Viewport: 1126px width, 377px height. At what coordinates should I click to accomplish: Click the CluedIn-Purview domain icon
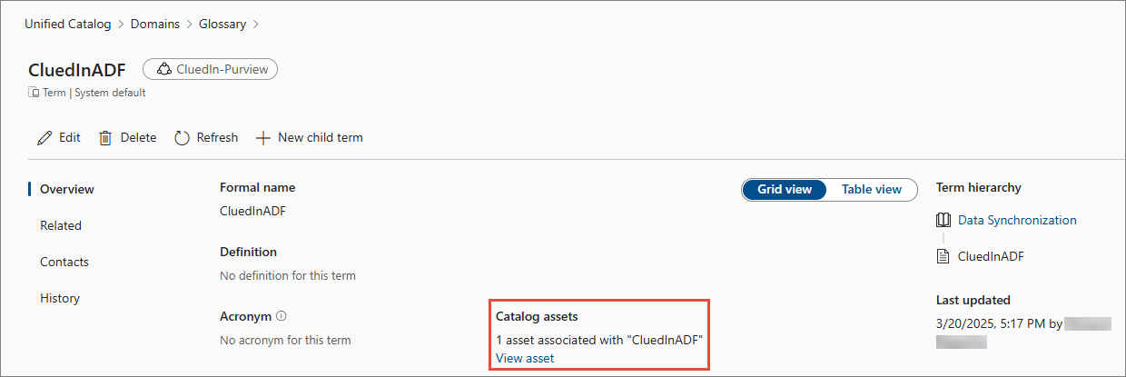tap(164, 69)
